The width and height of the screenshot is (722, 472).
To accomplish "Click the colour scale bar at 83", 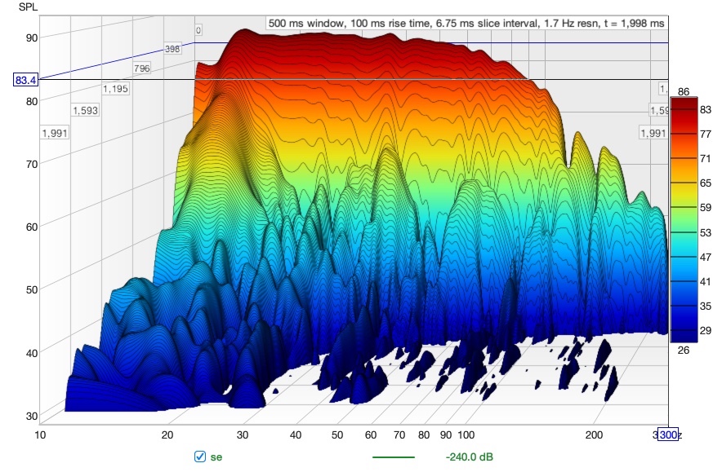I will pyautogui.click(x=684, y=109).
